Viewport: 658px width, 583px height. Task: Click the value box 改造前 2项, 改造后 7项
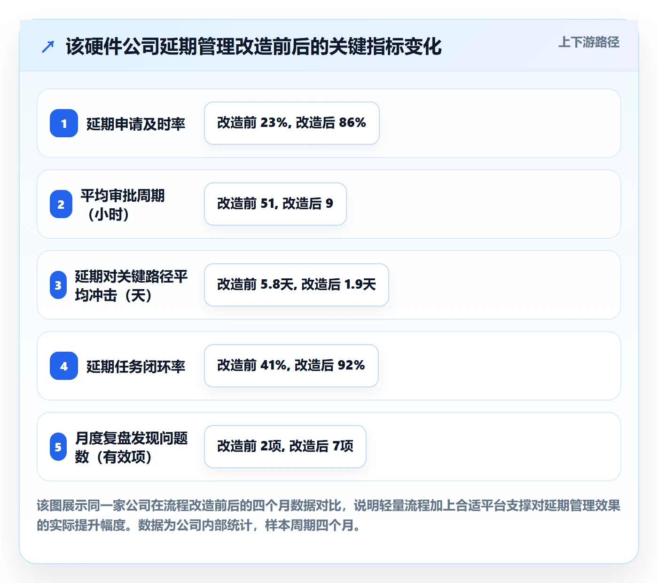tap(285, 447)
